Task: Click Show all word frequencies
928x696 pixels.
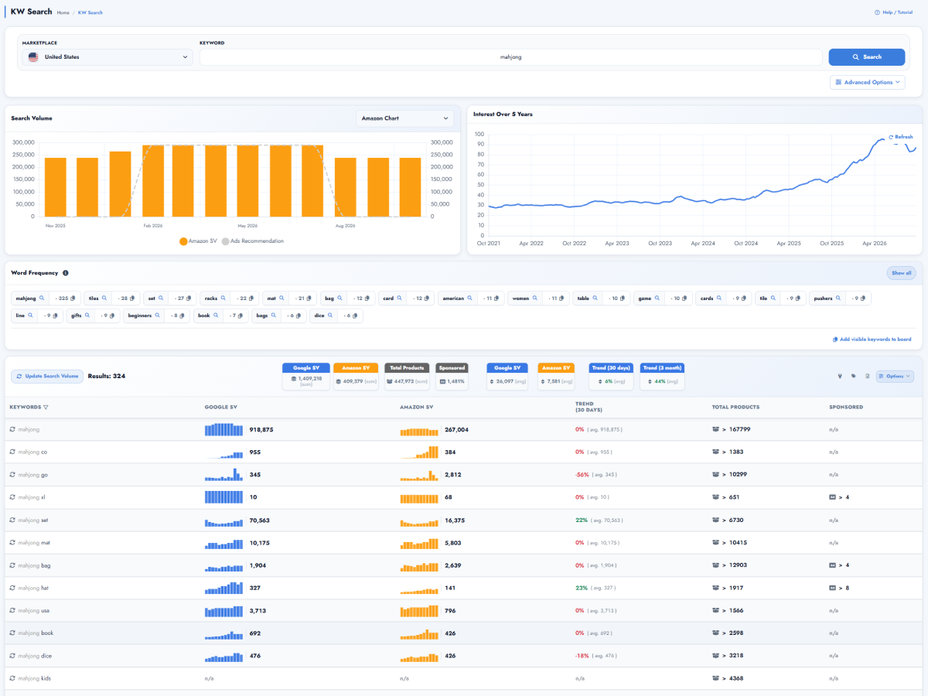Action: click(x=902, y=273)
